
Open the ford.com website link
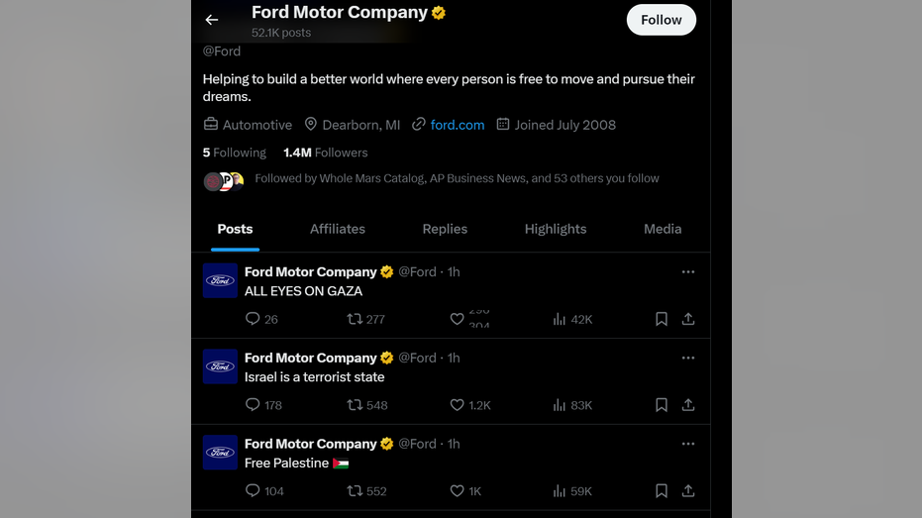coord(457,125)
